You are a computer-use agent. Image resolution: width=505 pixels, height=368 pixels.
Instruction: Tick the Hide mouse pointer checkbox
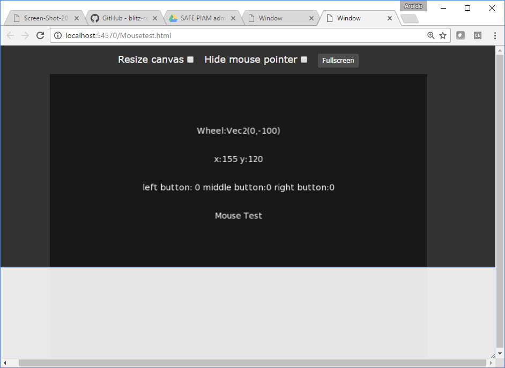304,60
